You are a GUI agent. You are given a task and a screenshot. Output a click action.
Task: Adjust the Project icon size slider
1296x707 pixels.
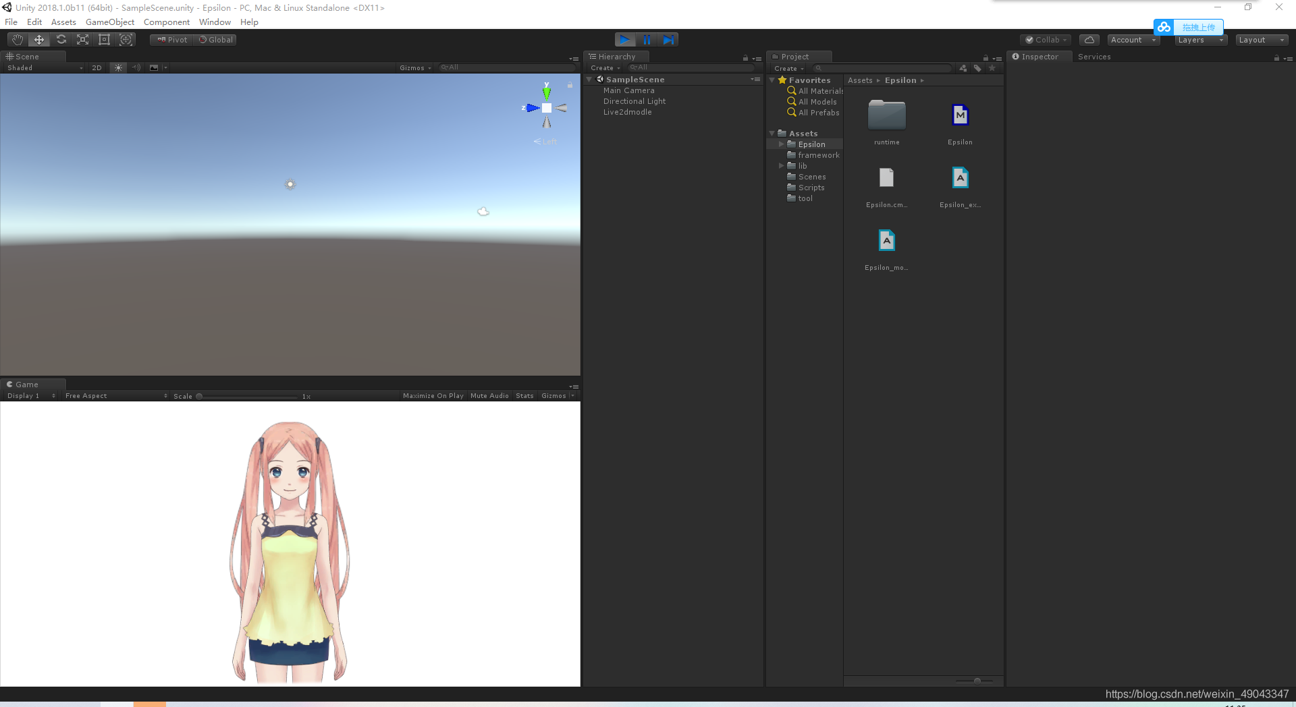(974, 681)
